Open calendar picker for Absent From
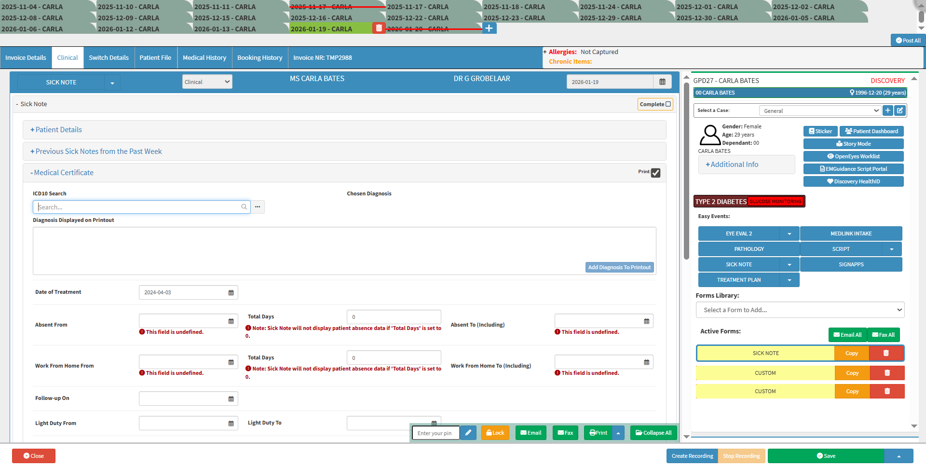 tap(231, 321)
